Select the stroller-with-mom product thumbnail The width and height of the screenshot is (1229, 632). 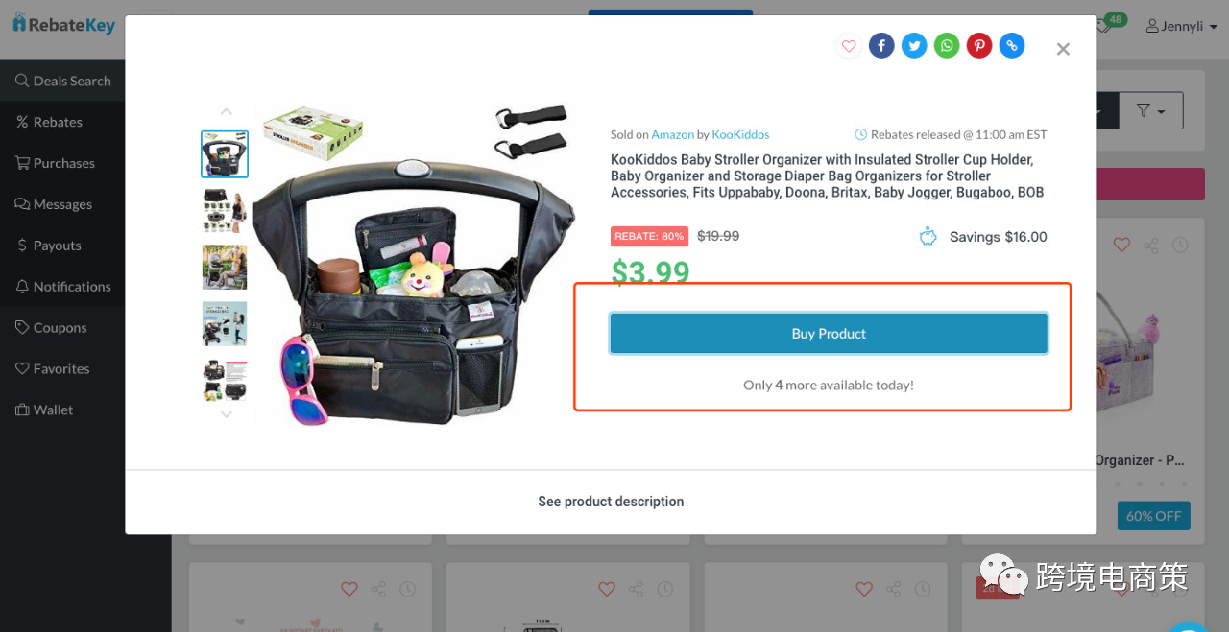[225, 268]
